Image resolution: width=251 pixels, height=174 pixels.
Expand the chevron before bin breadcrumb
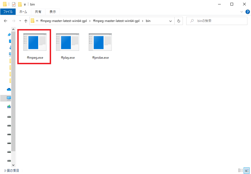(143, 21)
